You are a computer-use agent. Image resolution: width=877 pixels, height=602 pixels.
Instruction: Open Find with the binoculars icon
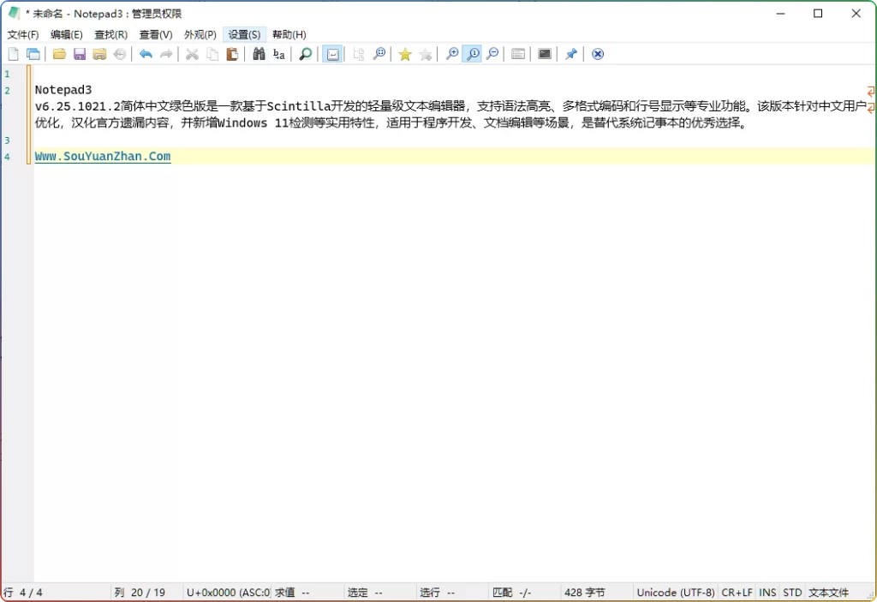click(x=259, y=54)
